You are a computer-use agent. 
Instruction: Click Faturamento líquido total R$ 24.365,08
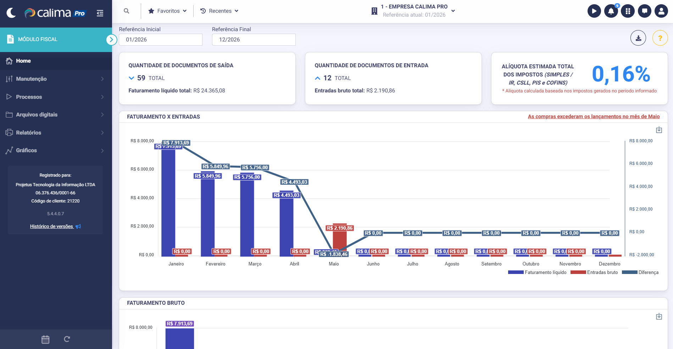177,91
